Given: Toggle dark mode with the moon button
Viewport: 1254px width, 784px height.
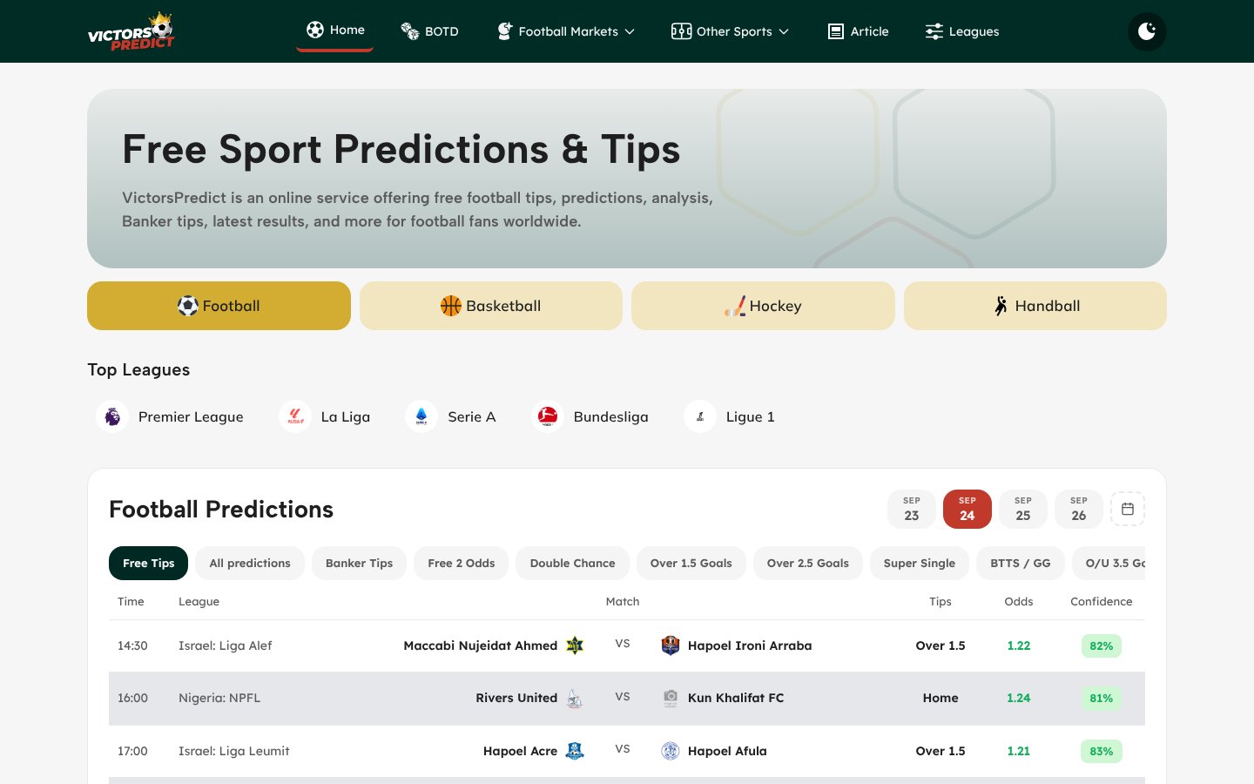Looking at the screenshot, I should [x=1147, y=31].
